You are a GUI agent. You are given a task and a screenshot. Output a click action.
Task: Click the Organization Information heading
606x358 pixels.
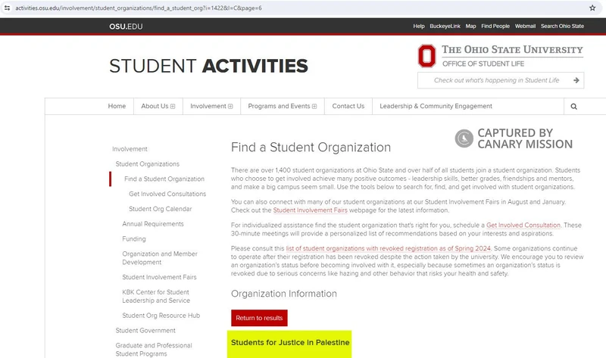(x=283, y=294)
